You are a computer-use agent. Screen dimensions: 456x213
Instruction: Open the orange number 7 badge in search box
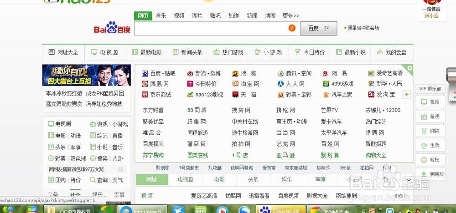(x=292, y=28)
